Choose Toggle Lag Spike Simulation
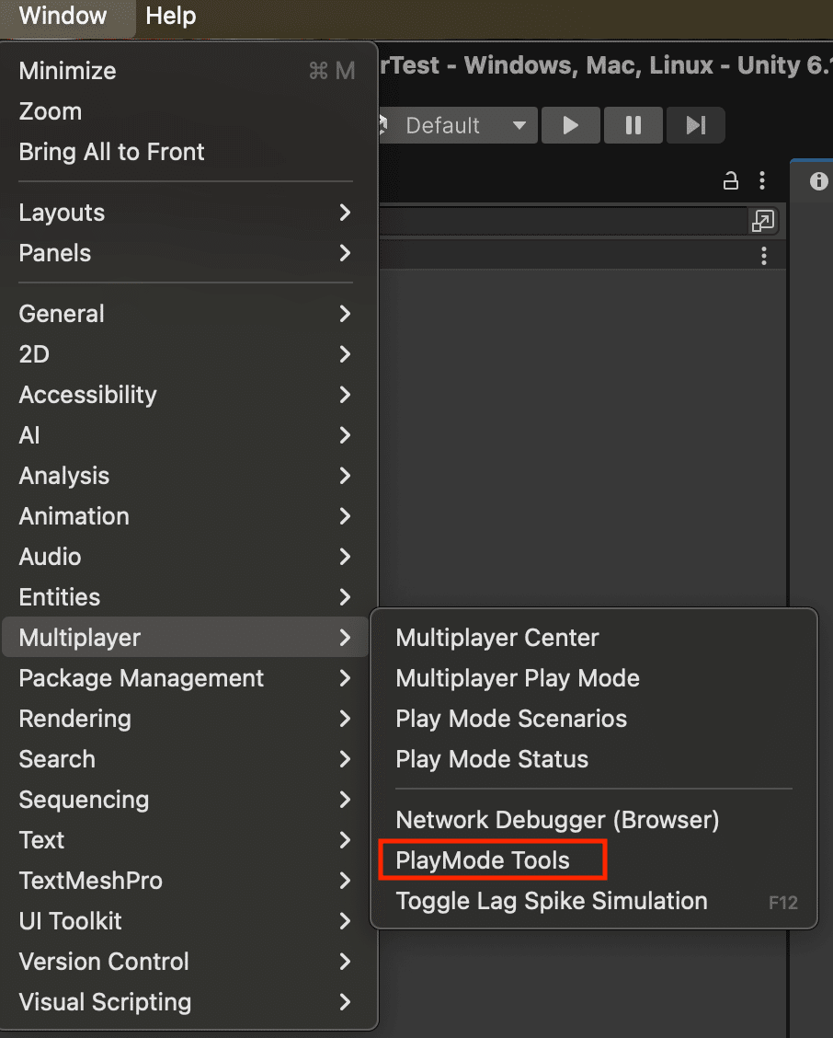Viewport: 833px width, 1038px height. [551, 901]
